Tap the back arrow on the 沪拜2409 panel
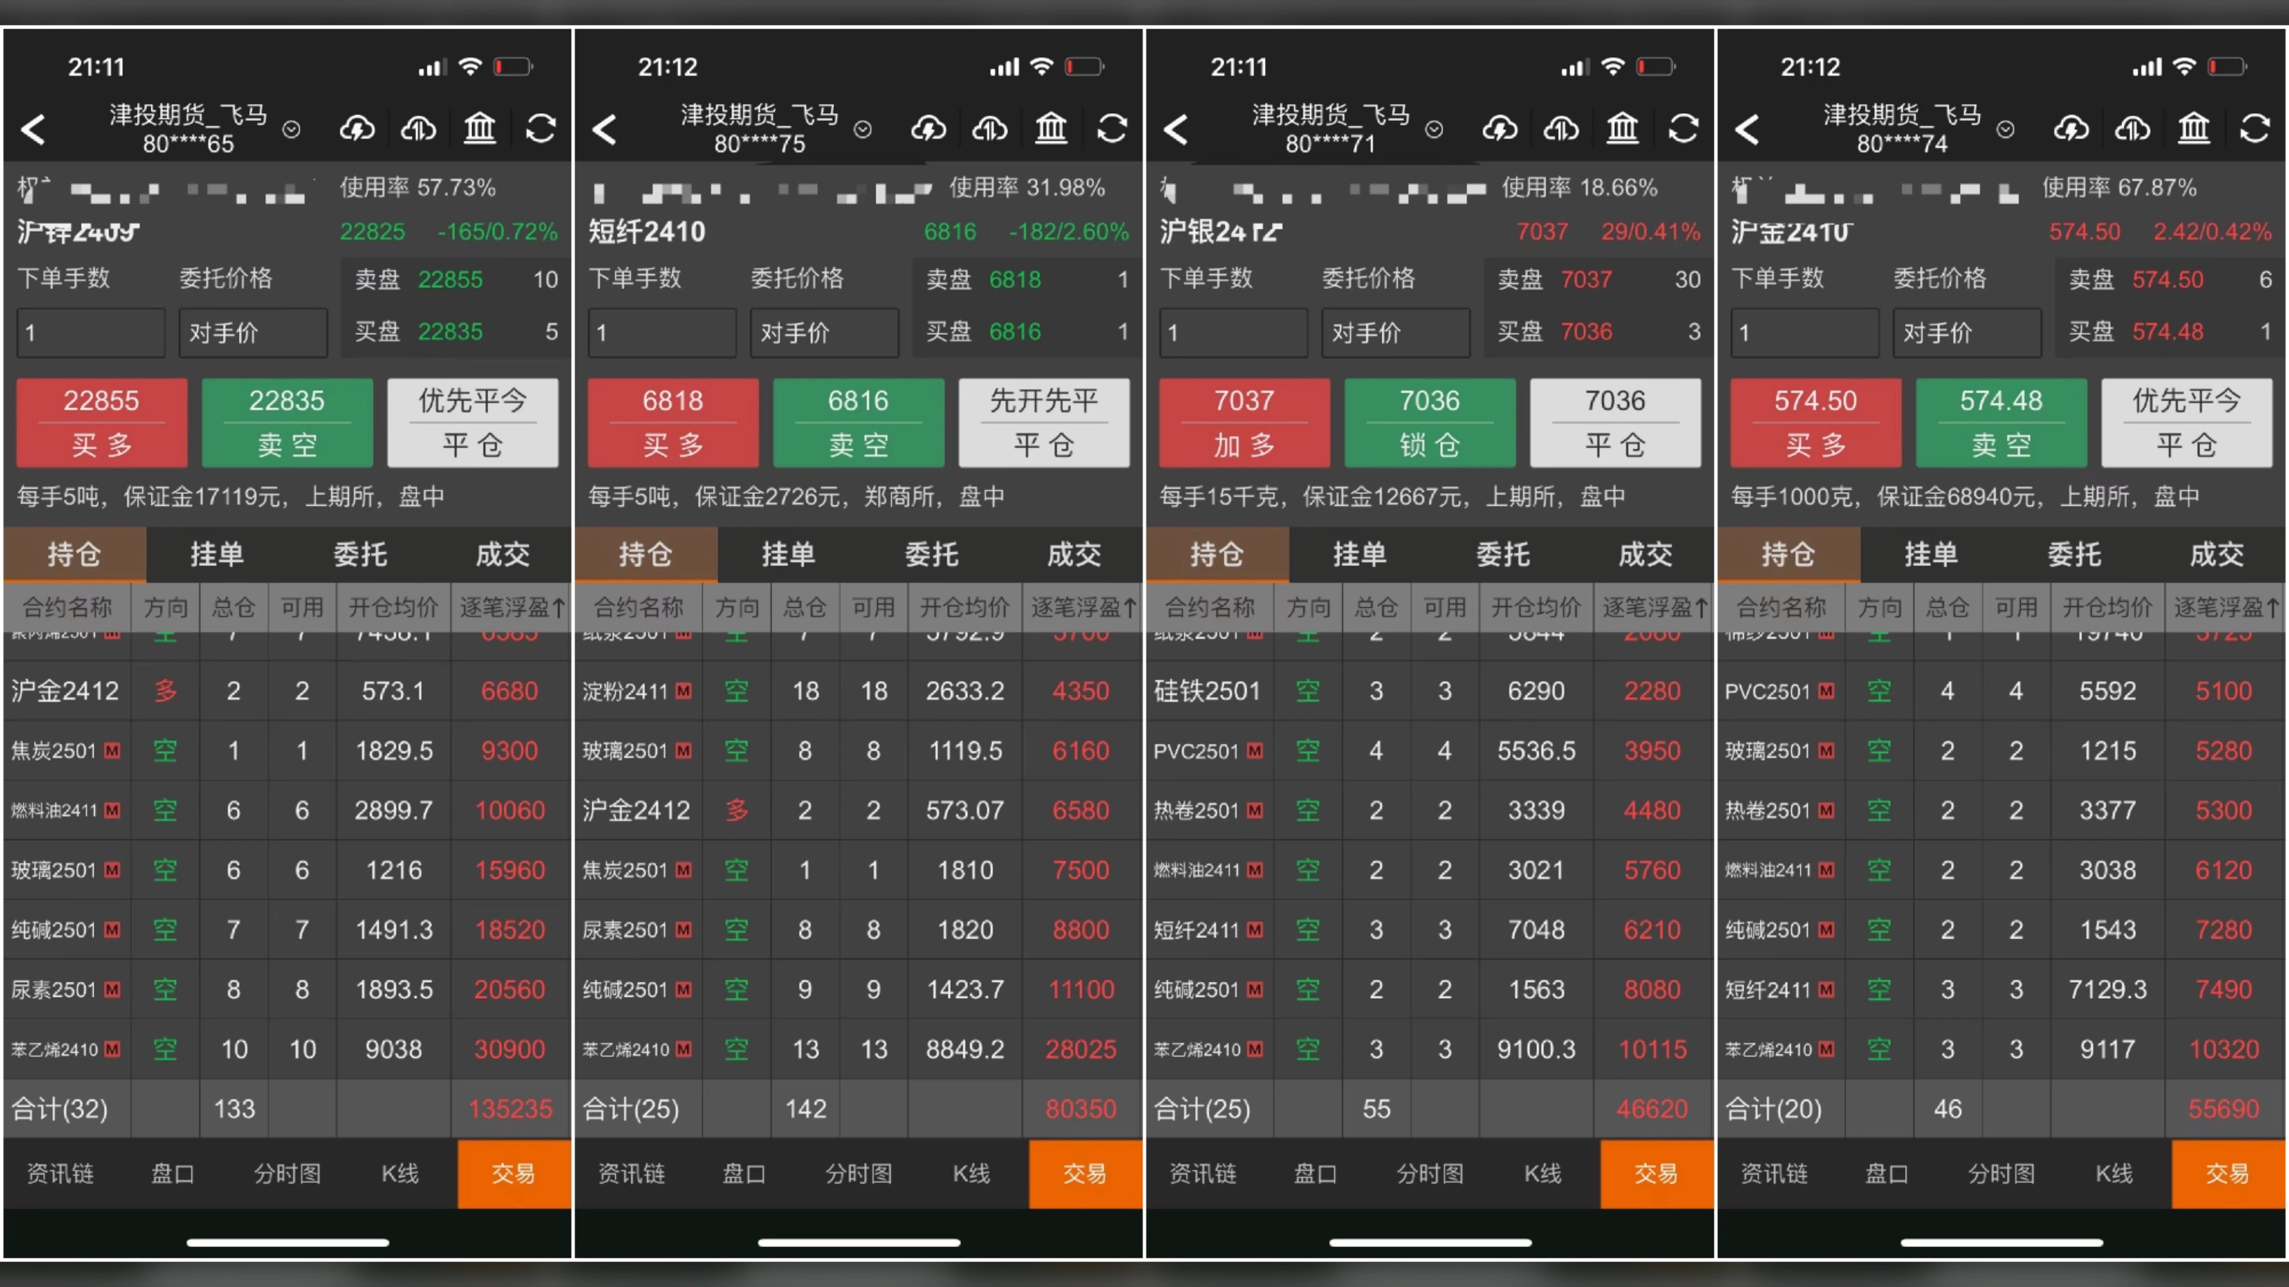 34,129
